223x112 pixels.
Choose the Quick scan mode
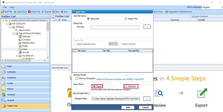94,86
